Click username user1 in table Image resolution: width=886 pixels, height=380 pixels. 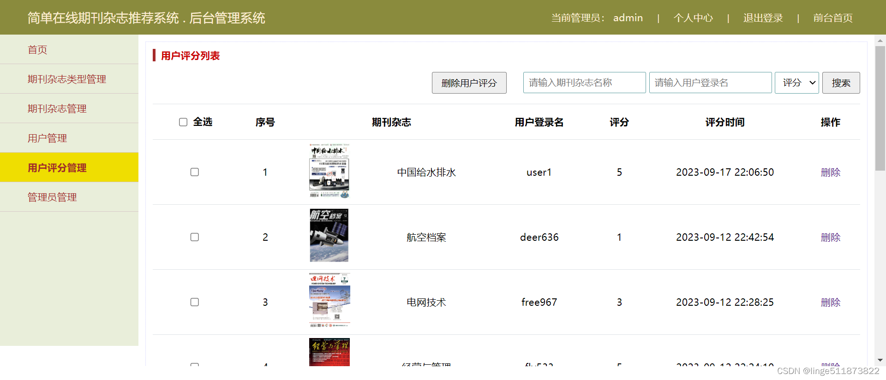click(x=539, y=172)
